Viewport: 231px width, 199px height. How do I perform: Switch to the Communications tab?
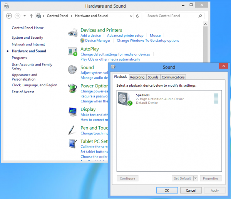(x=173, y=77)
